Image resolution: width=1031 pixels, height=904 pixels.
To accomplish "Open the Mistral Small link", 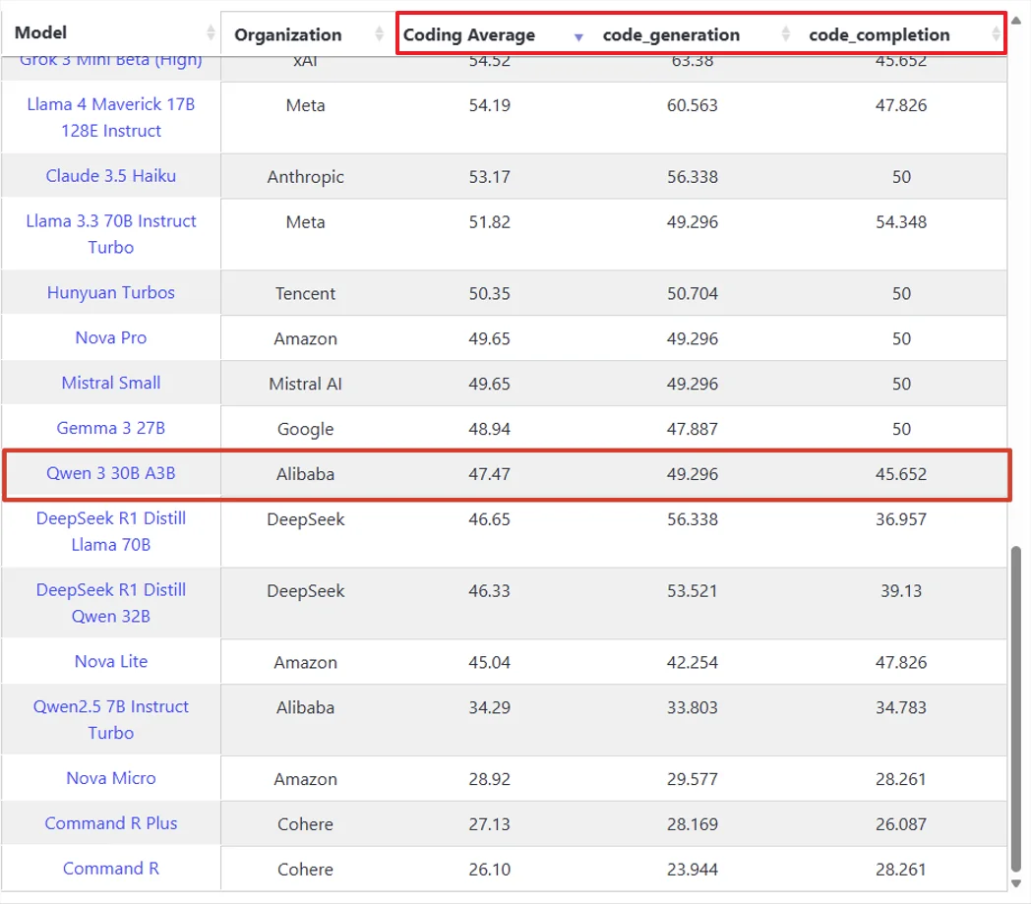I will click(111, 383).
